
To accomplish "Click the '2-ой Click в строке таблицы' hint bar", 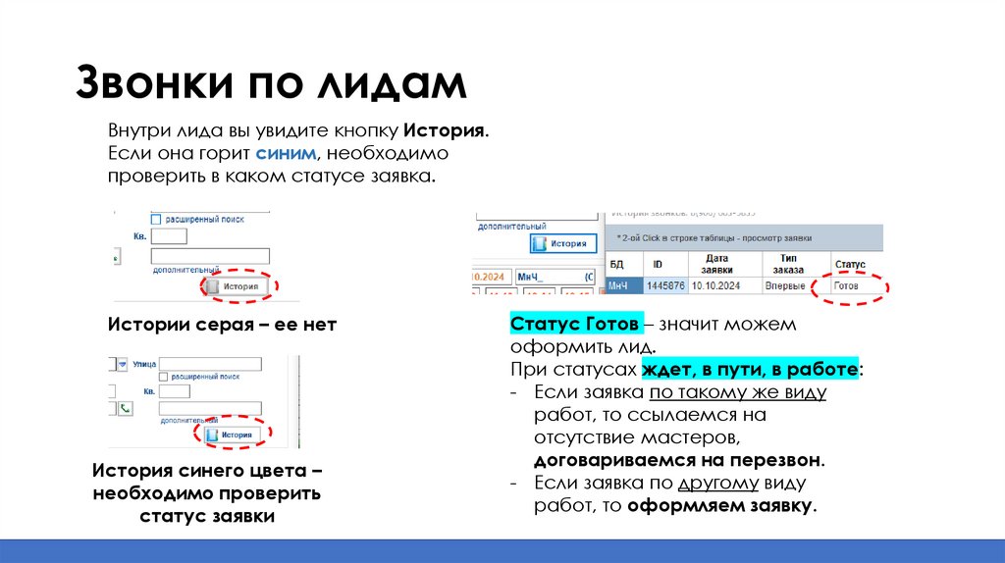I will point(744,237).
